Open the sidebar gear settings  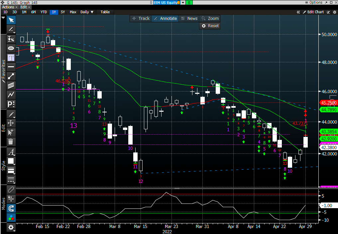pyautogui.click(x=11, y=227)
